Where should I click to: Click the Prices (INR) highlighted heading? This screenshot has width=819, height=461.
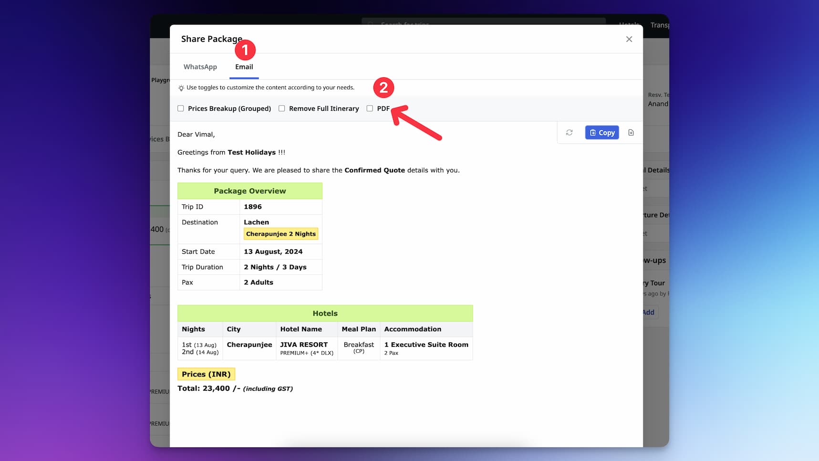206,374
